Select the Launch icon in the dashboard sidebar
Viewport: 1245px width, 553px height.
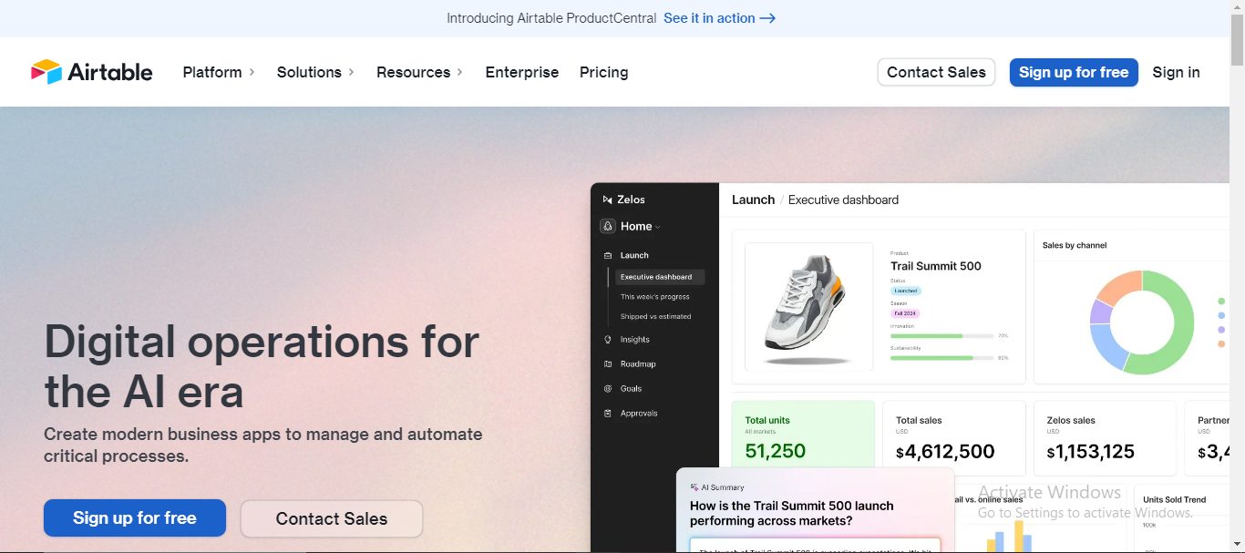click(x=608, y=255)
